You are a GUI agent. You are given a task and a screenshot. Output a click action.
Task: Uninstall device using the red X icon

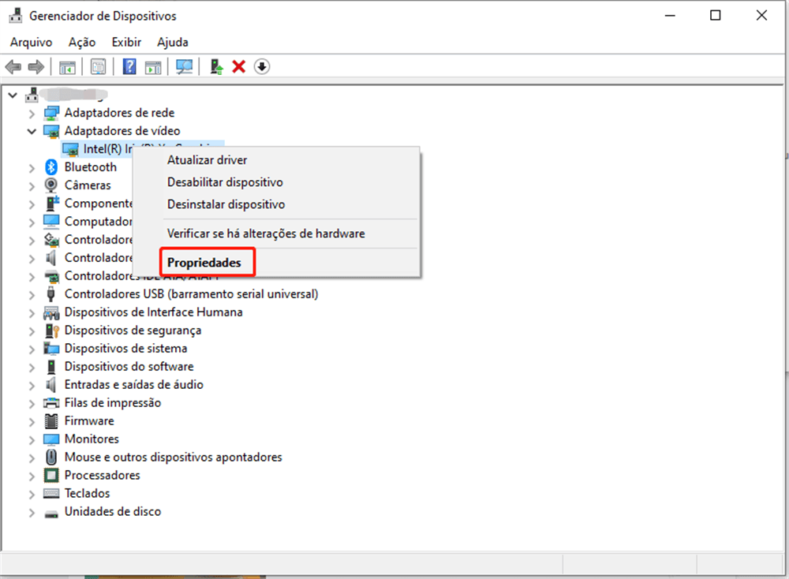click(x=238, y=66)
